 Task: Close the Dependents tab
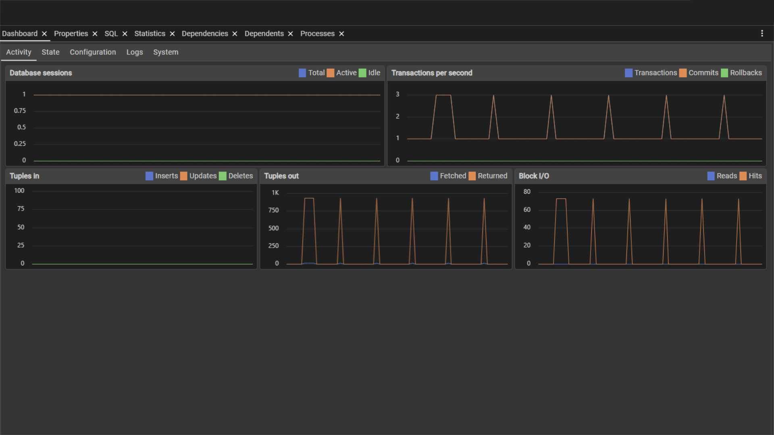pos(290,34)
